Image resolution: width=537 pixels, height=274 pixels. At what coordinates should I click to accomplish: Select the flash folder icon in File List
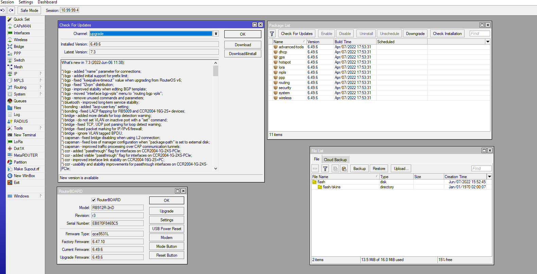pyautogui.click(x=314, y=182)
